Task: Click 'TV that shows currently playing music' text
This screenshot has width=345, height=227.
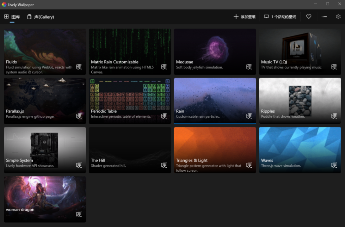Action: 291,67
